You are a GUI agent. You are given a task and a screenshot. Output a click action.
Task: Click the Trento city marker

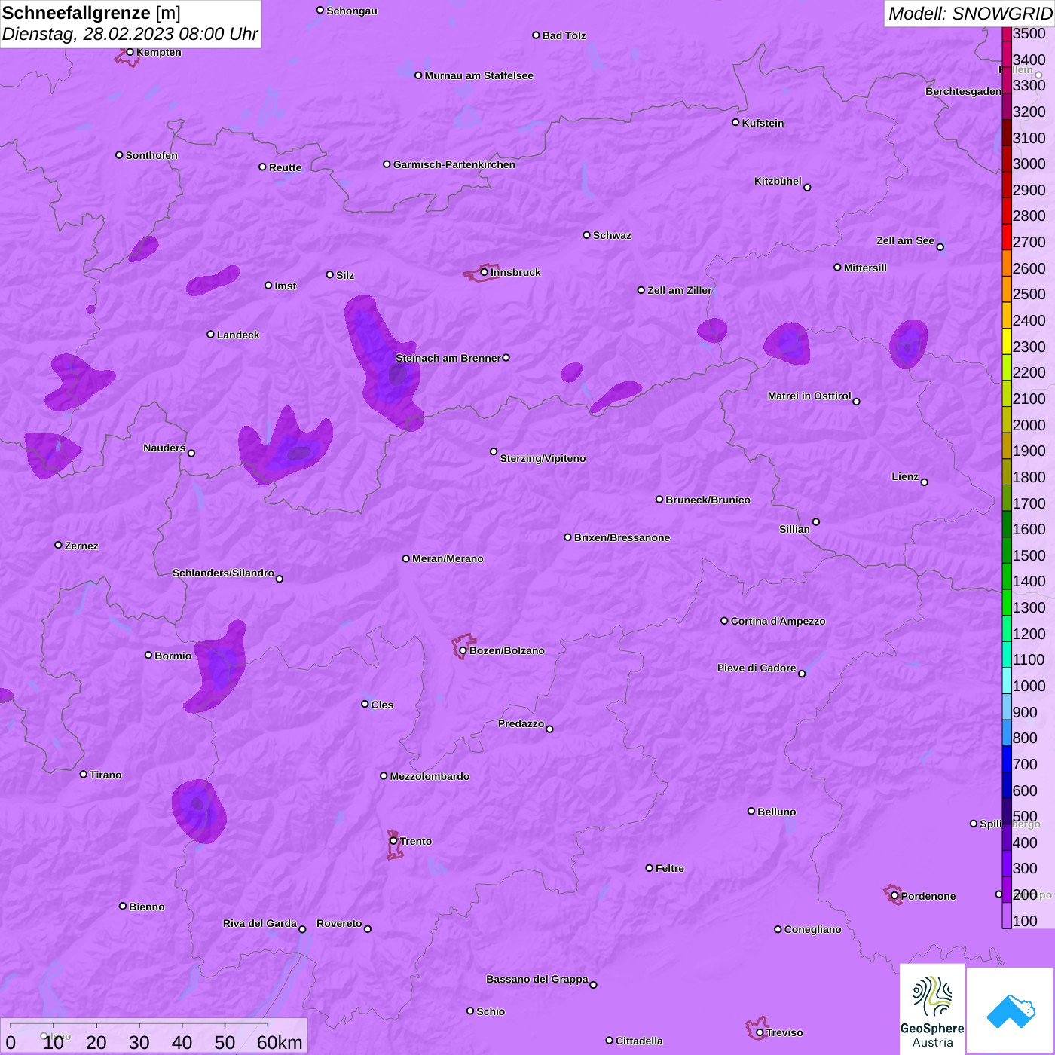click(x=393, y=841)
